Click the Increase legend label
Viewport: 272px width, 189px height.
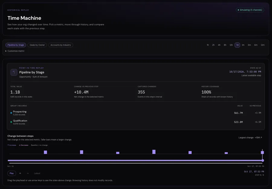[x=12, y=145]
